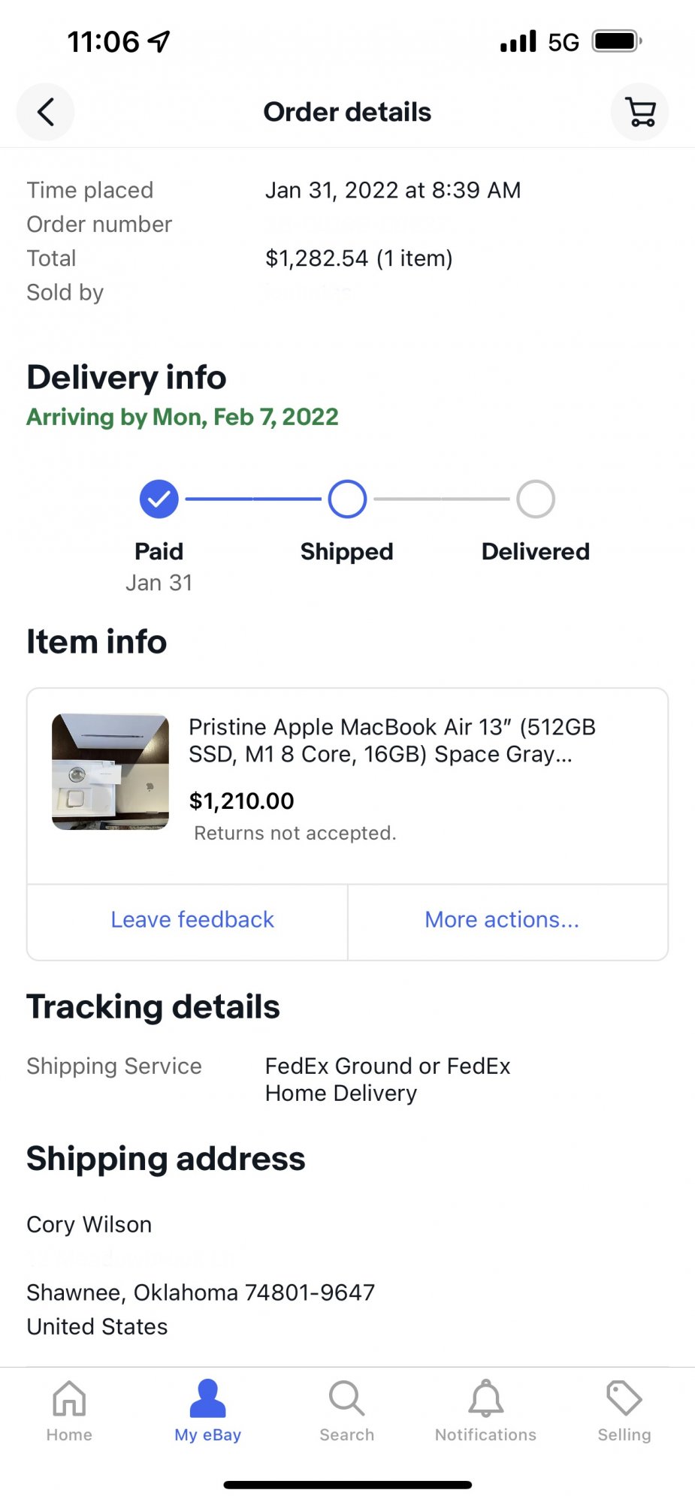
Task: Click the Leave feedback link
Action: click(192, 919)
